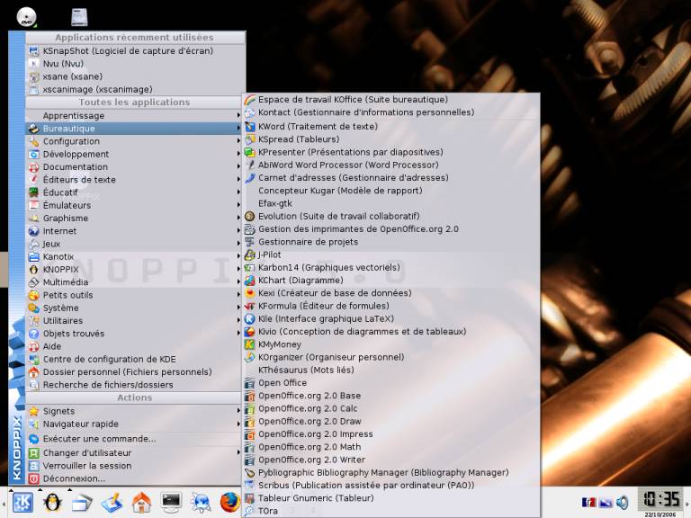691x518 pixels.
Task: Launch OpenOffice.org 2.0 Calc
Action: (390, 408)
